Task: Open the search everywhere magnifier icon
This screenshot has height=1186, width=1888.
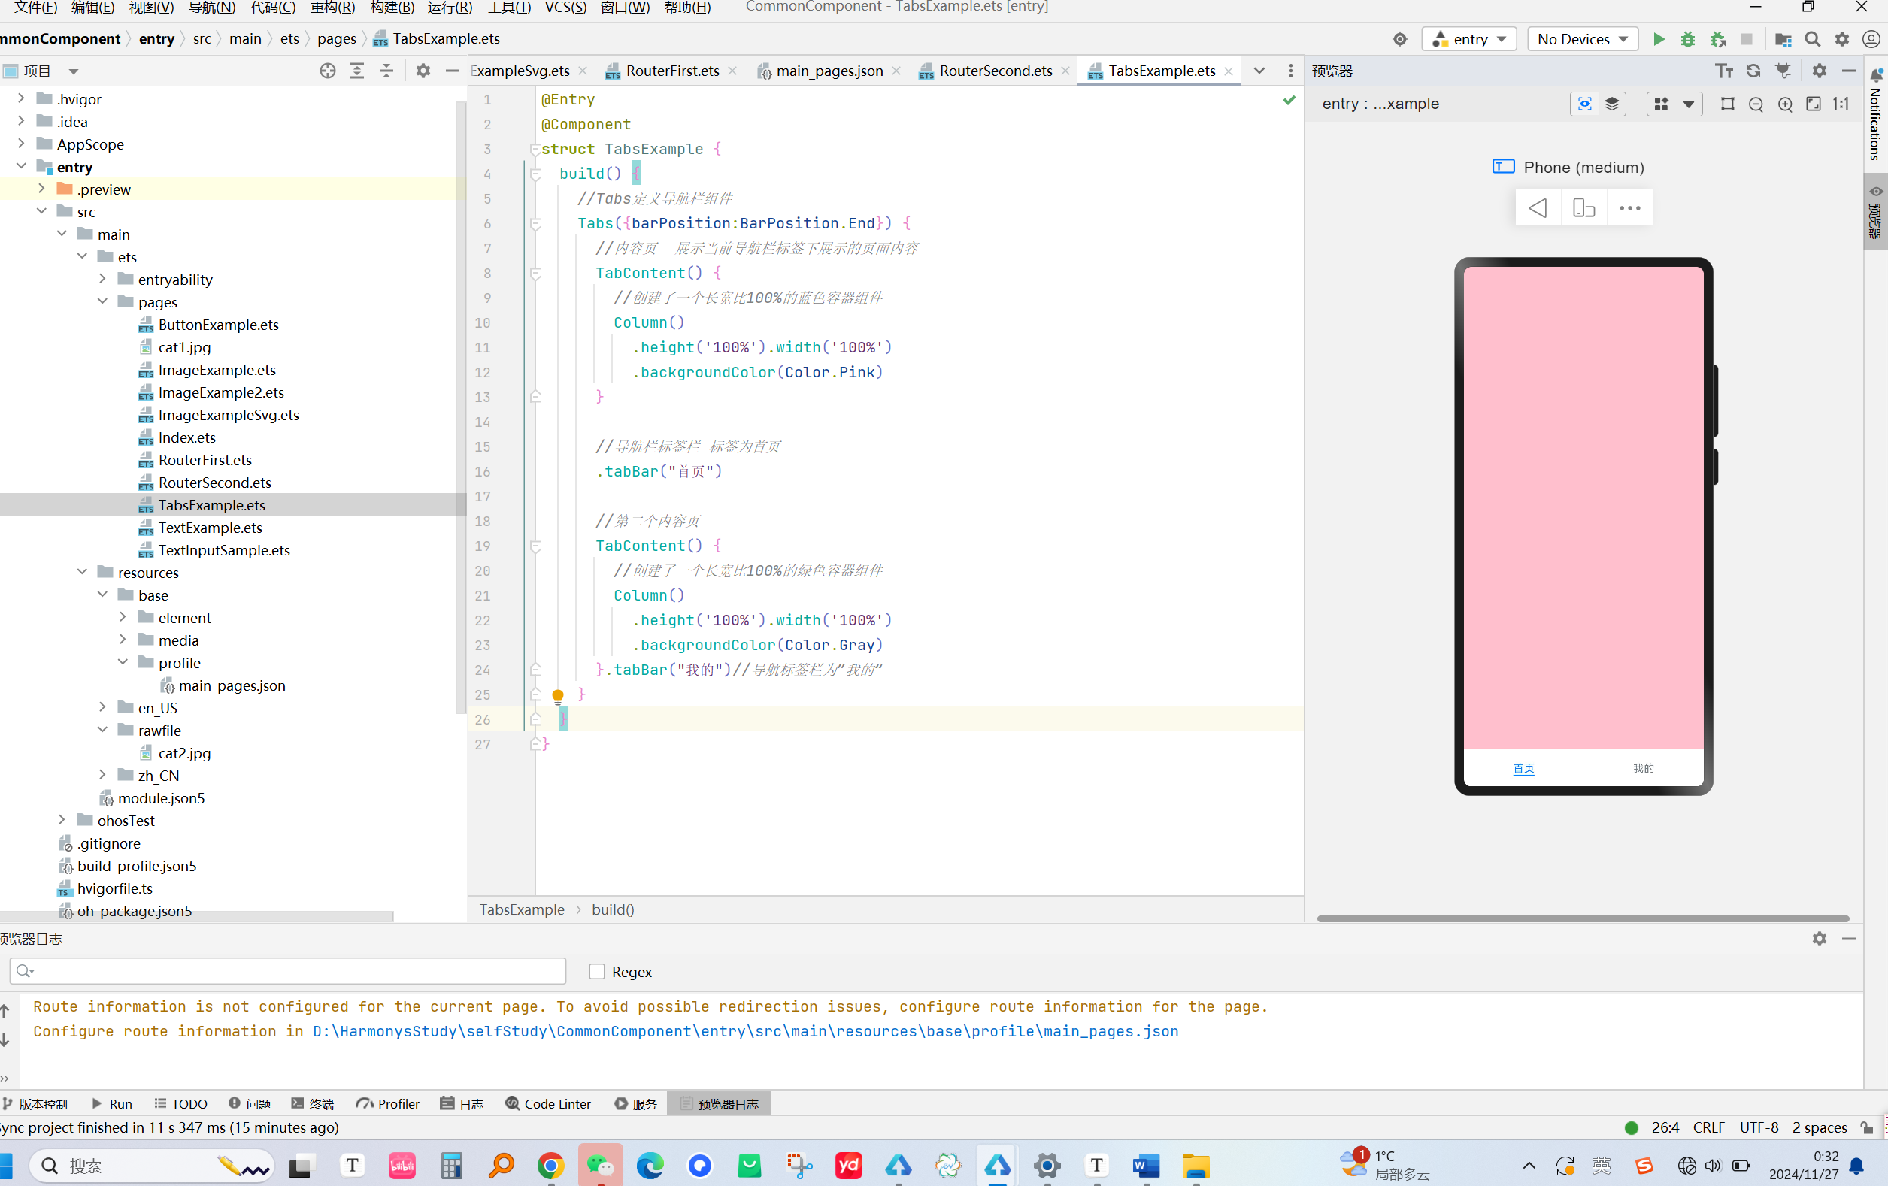Action: (1812, 39)
